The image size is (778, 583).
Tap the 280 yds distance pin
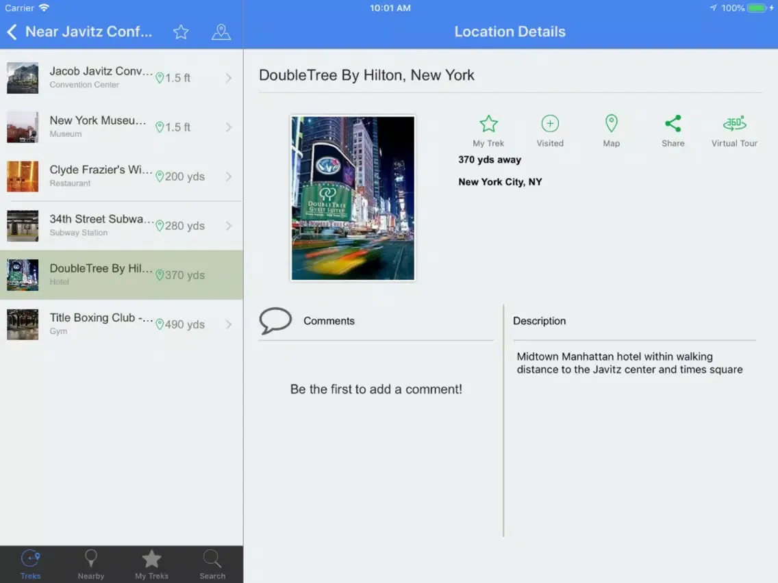[x=160, y=226]
